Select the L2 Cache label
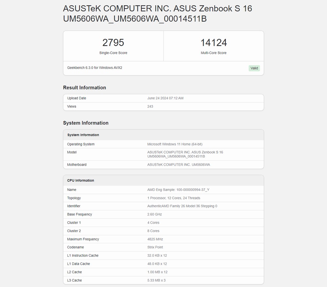 point(75,272)
